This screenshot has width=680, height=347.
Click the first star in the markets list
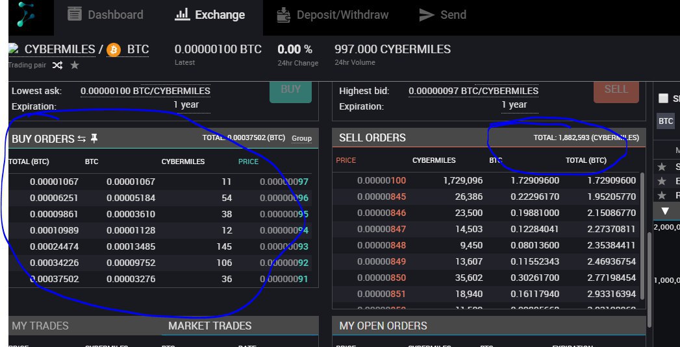coord(662,167)
